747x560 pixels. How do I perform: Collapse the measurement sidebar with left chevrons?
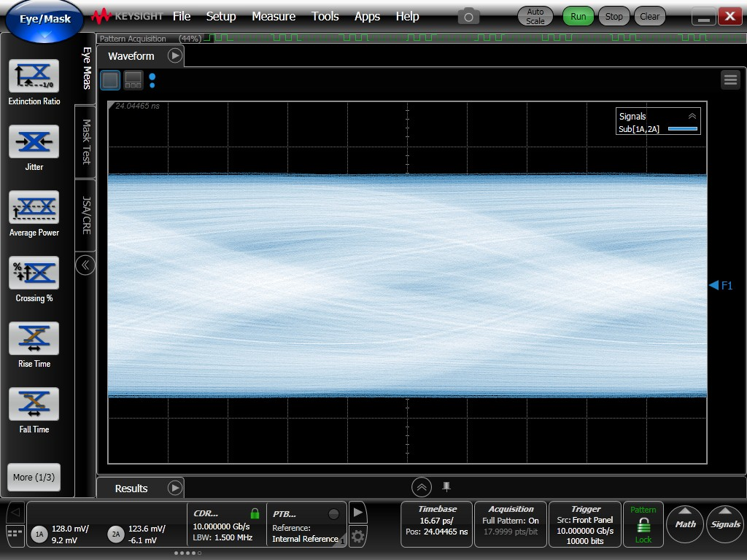pos(85,265)
